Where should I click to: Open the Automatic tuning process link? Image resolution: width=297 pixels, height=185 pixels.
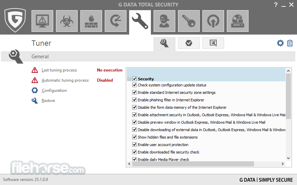pyautogui.click(x=65, y=80)
